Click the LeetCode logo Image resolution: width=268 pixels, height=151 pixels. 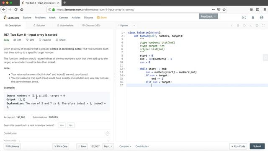point(11,18)
